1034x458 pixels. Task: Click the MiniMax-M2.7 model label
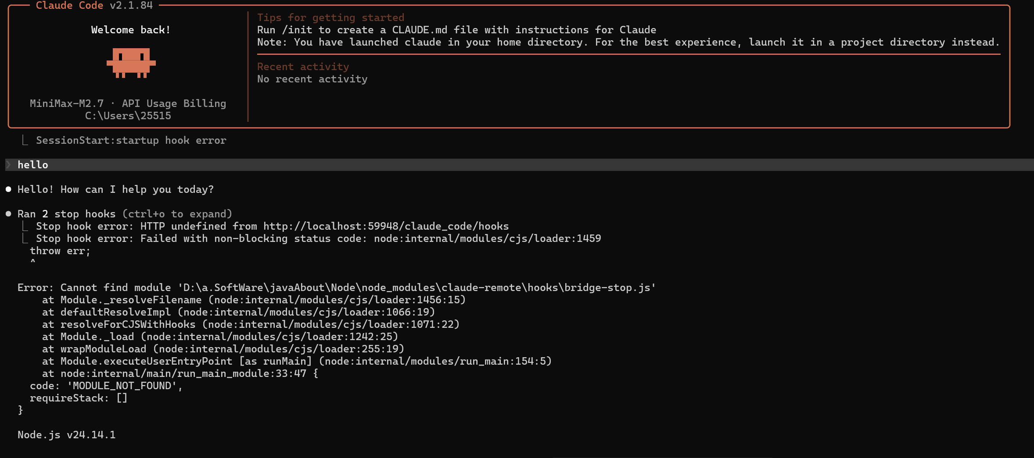[x=67, y=103]
